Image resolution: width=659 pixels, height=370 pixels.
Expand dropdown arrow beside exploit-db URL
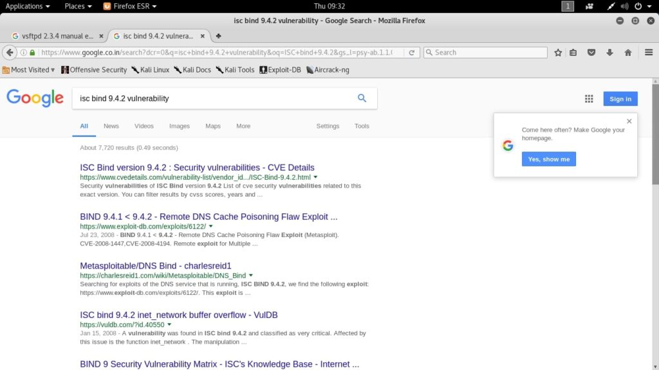[210, 226]
